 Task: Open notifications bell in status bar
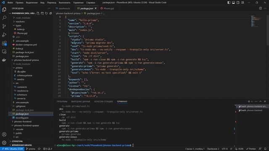pyautogui.click(x=265, y=149)
